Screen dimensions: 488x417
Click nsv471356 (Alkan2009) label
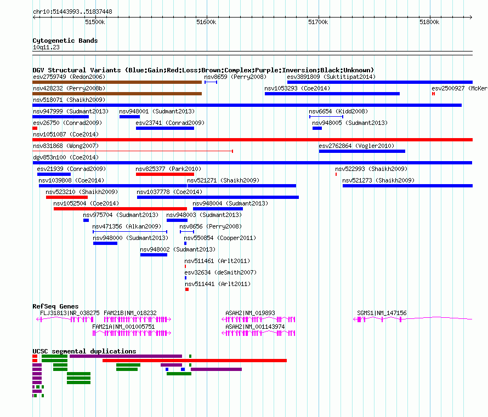(x=127, y=226)
